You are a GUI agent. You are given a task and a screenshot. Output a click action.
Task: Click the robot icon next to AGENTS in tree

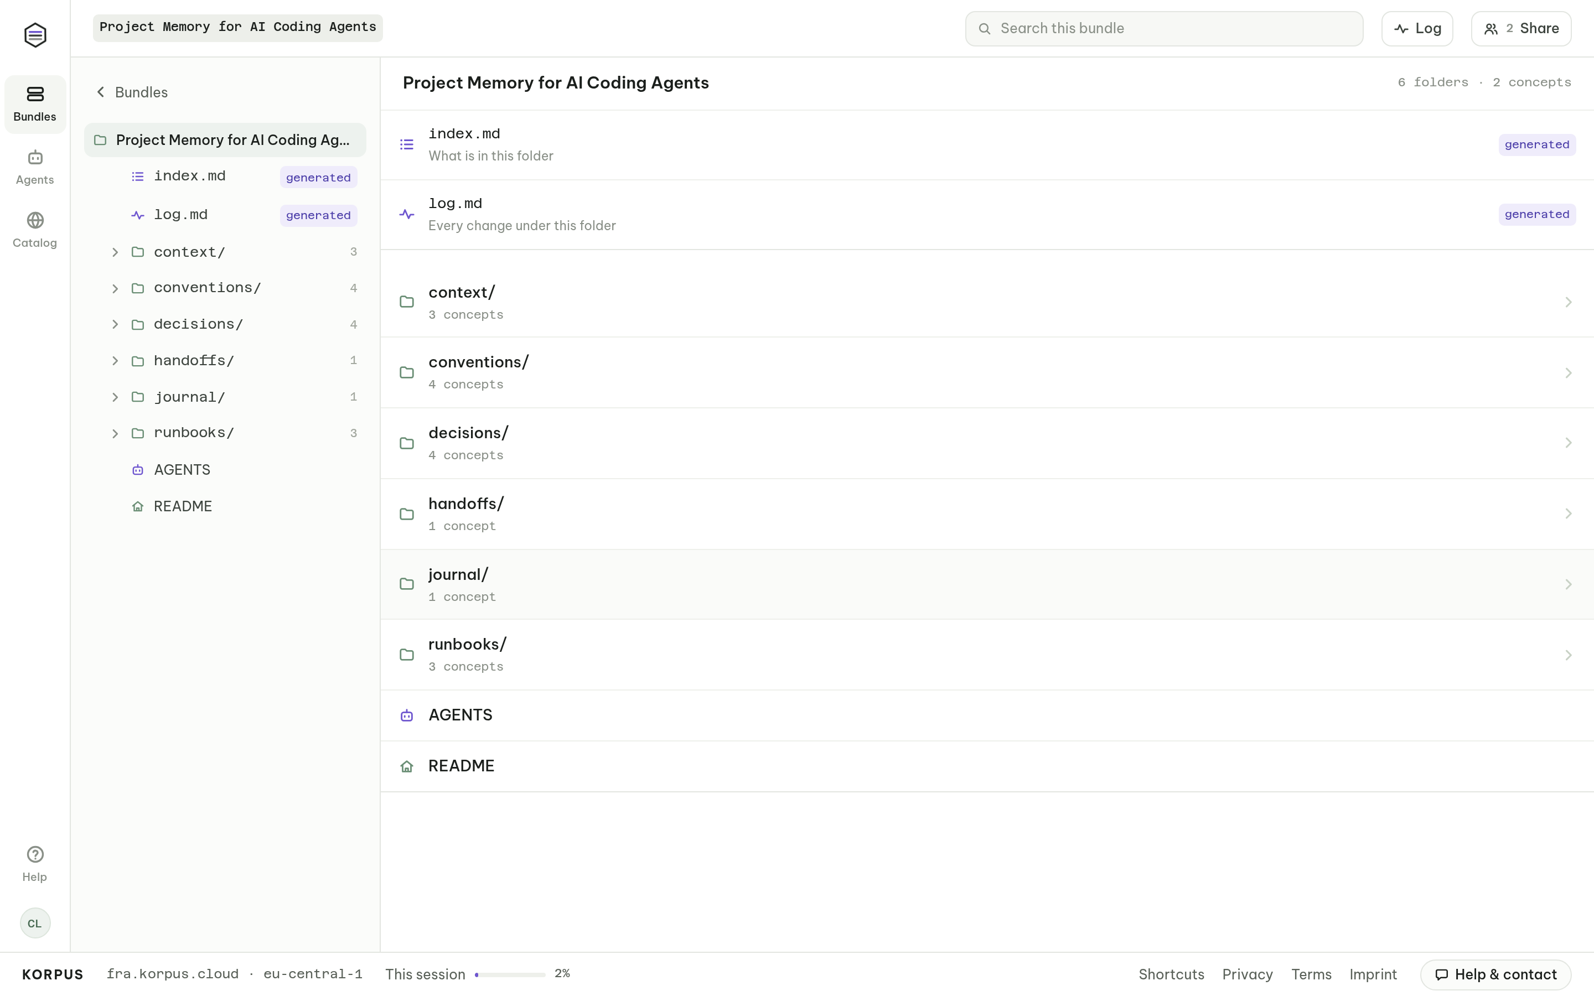click(x=138, y=470)
